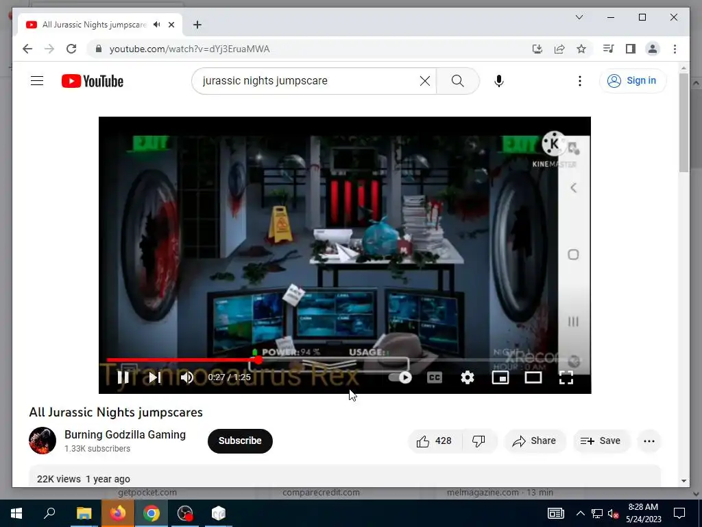Toggle the autoplay switch

point(400,378)
